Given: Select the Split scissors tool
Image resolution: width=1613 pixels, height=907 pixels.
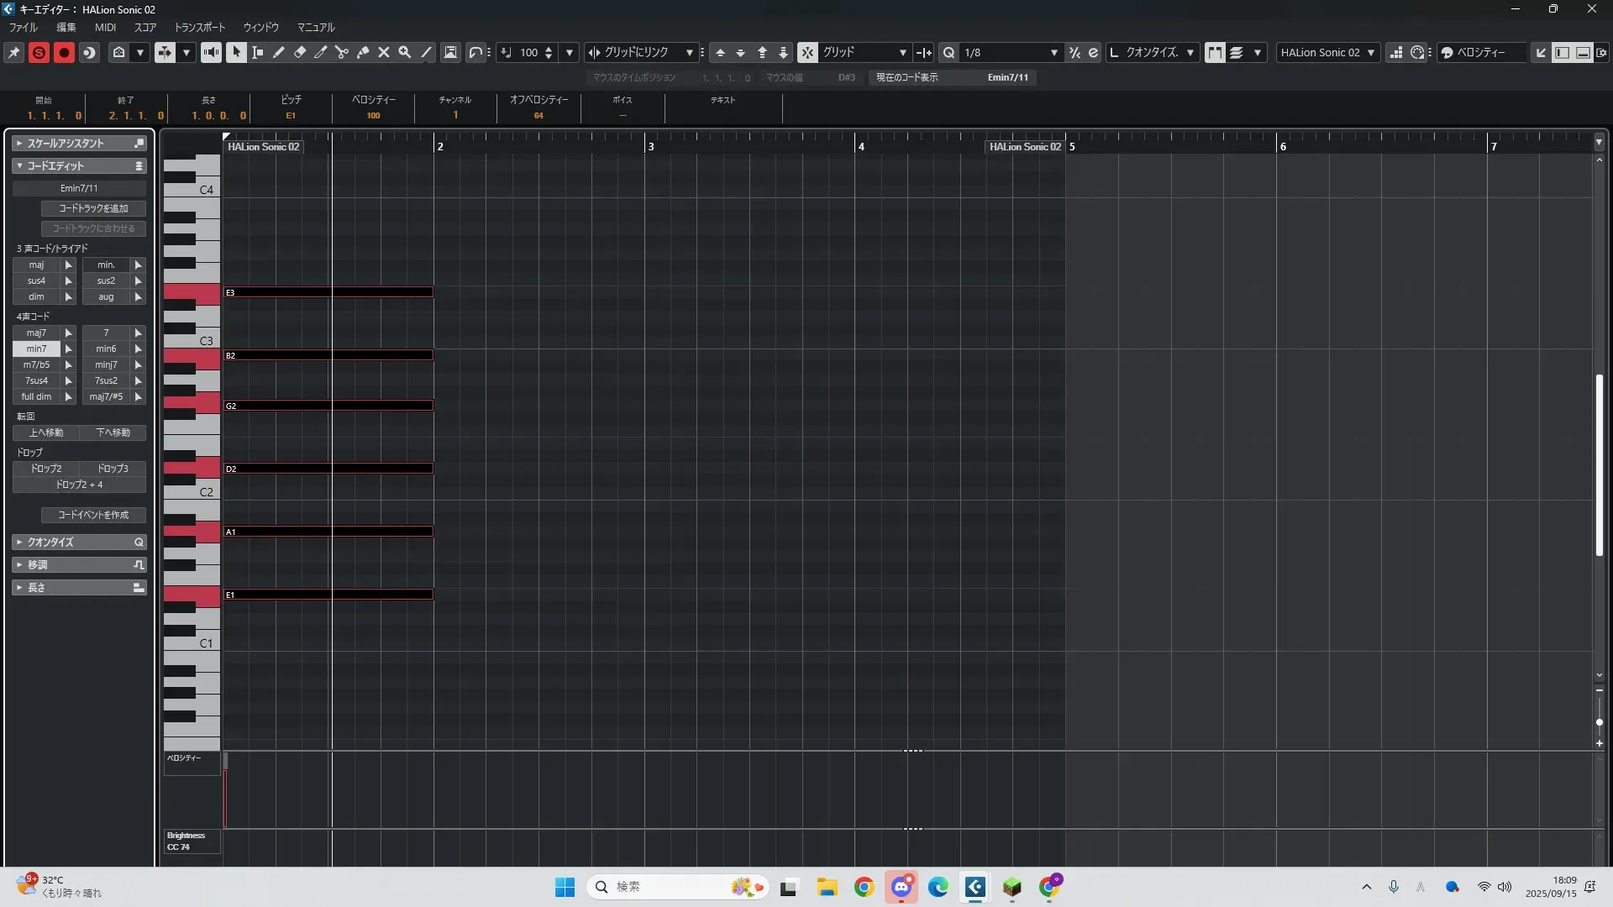Looking at the screenshot, I should pyautogui.click(x=342, y=52).
